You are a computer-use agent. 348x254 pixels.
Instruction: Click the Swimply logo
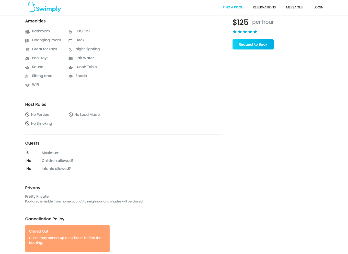(x=43, y=7)
